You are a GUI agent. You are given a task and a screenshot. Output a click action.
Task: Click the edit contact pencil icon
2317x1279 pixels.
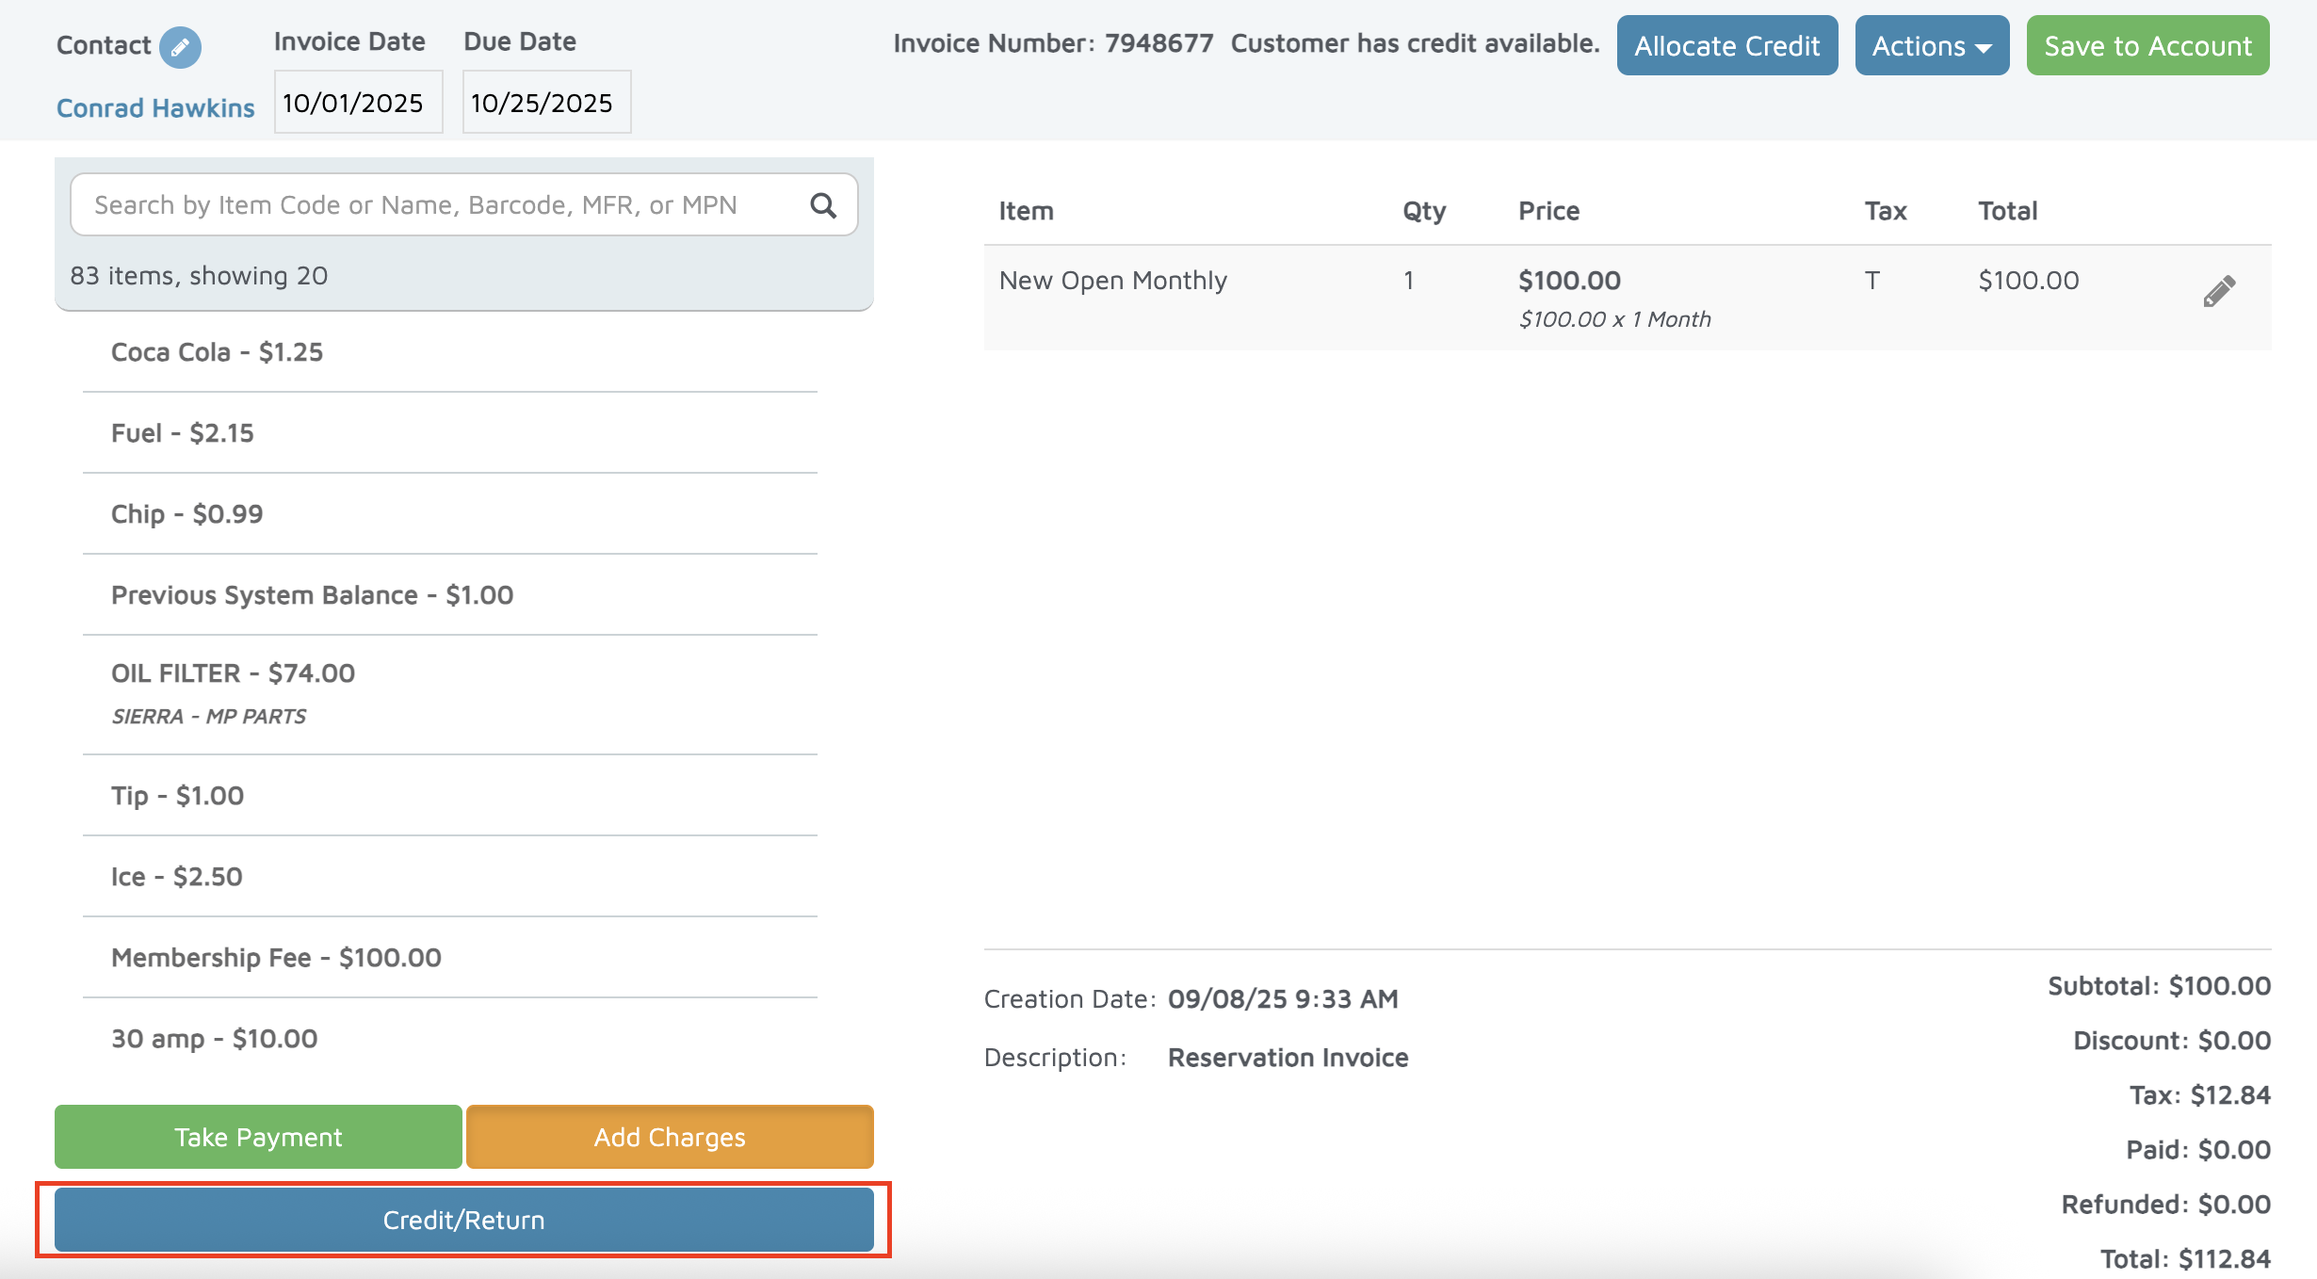coord(180,47)
